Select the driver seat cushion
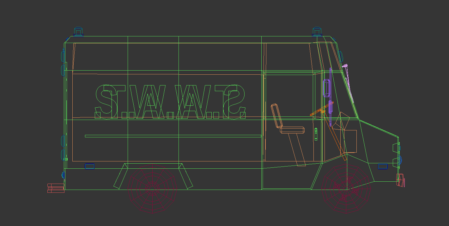This screenshot has width=449, height=226. click(293, 130)
